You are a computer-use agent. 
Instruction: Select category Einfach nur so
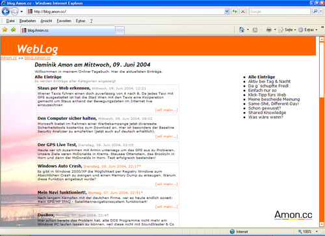pyautogui.click(x=263, y=90)
